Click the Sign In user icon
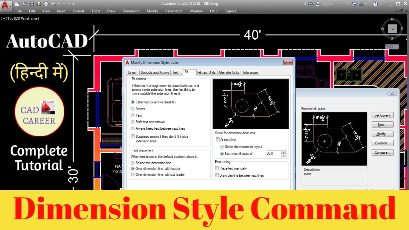 (318, 4)
